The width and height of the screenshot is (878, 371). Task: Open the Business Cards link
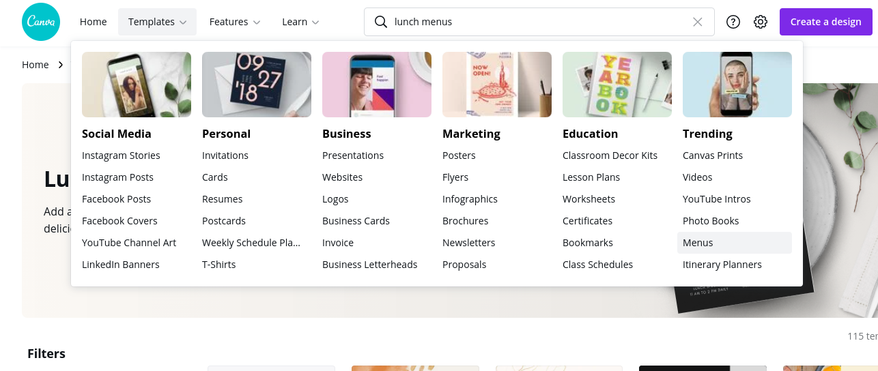(x=356, y=221)
